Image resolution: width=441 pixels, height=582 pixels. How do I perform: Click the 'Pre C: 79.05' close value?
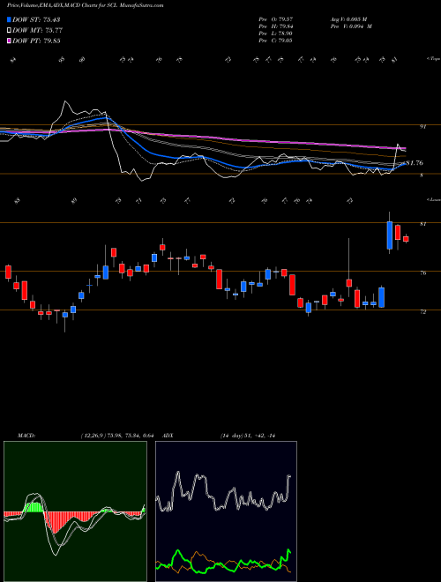click(x=275, y=41)
